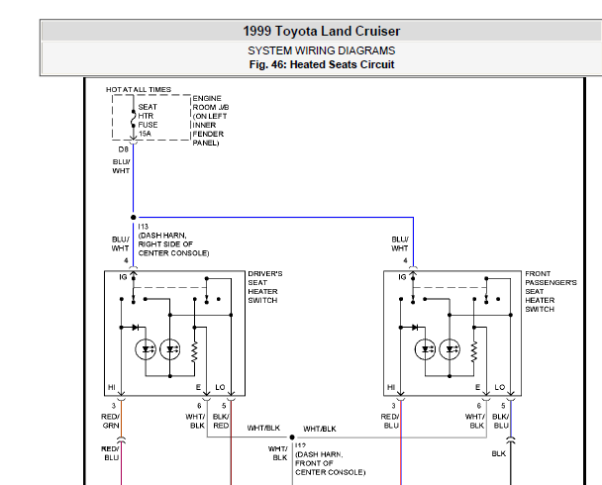Click the "BLK/RED" wire color label
The width and height of the screenshot is (602, 485).
coord(221,421)
